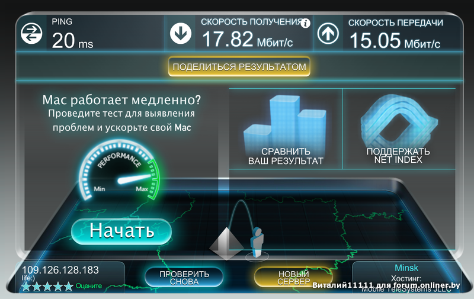
Task: Rate with the fifth star
Action: [x=69, y=286]
